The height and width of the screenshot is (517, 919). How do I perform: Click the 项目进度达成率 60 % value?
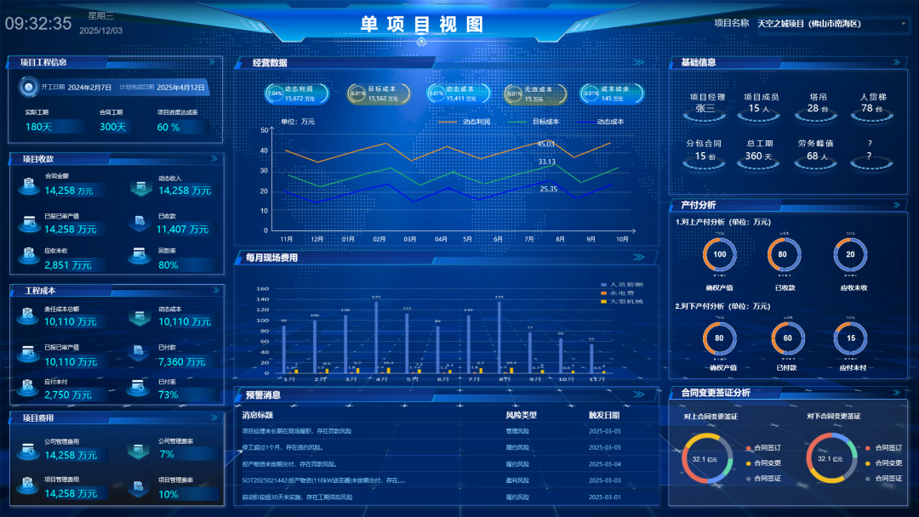point(168,127)
